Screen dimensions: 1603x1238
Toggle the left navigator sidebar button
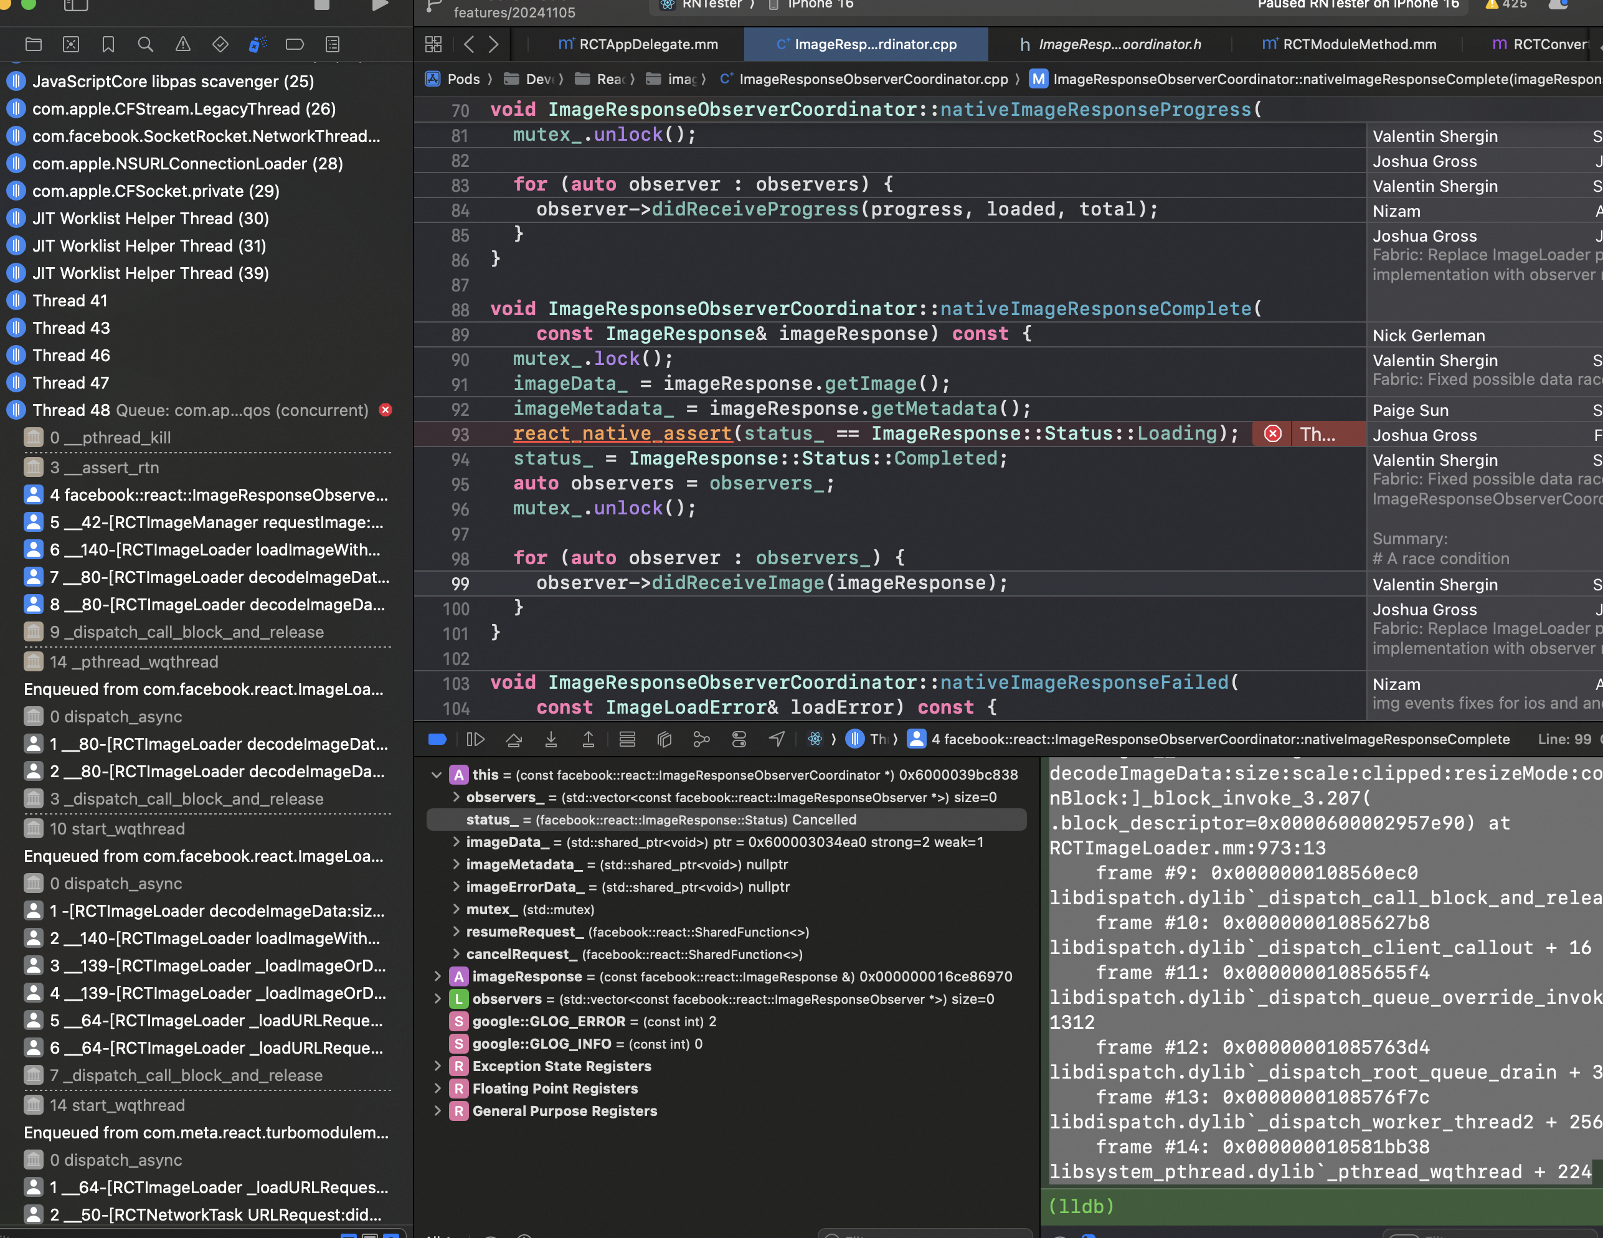75,6
